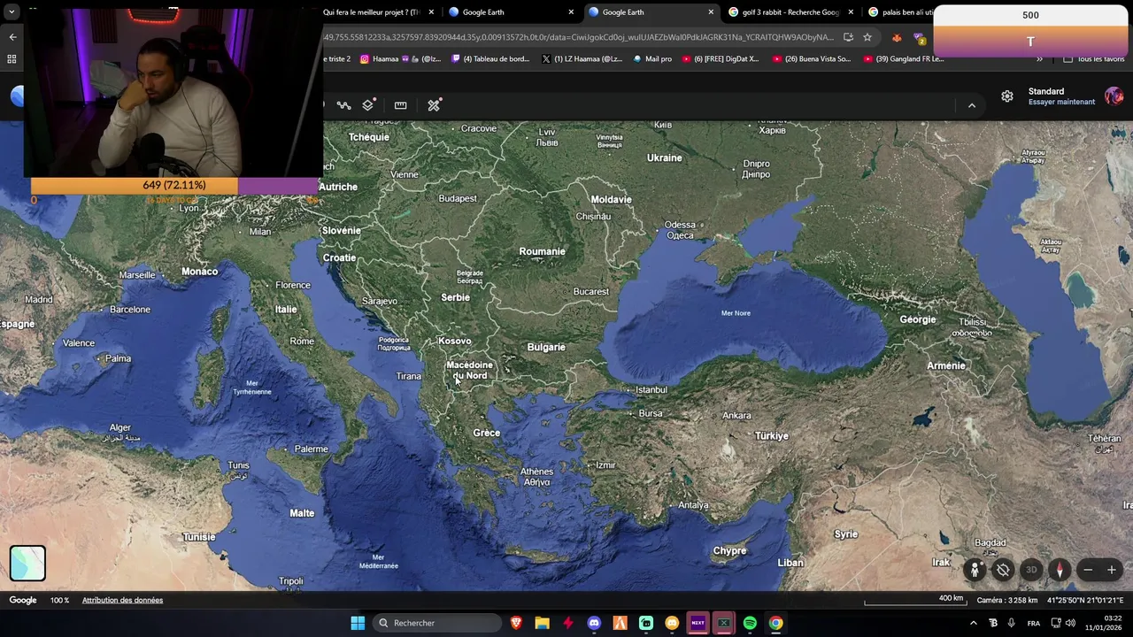Click the Chypre label on the map
Viewport: 1133px width, 637px height.
(729, 550)
